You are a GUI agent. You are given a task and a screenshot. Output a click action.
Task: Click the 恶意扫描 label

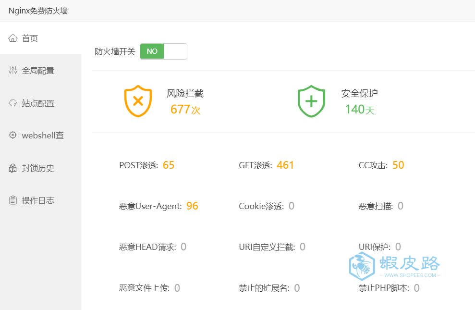(376, 206)
